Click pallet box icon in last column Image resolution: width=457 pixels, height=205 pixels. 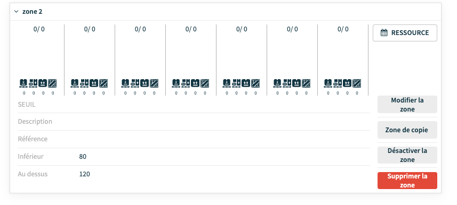328,83
